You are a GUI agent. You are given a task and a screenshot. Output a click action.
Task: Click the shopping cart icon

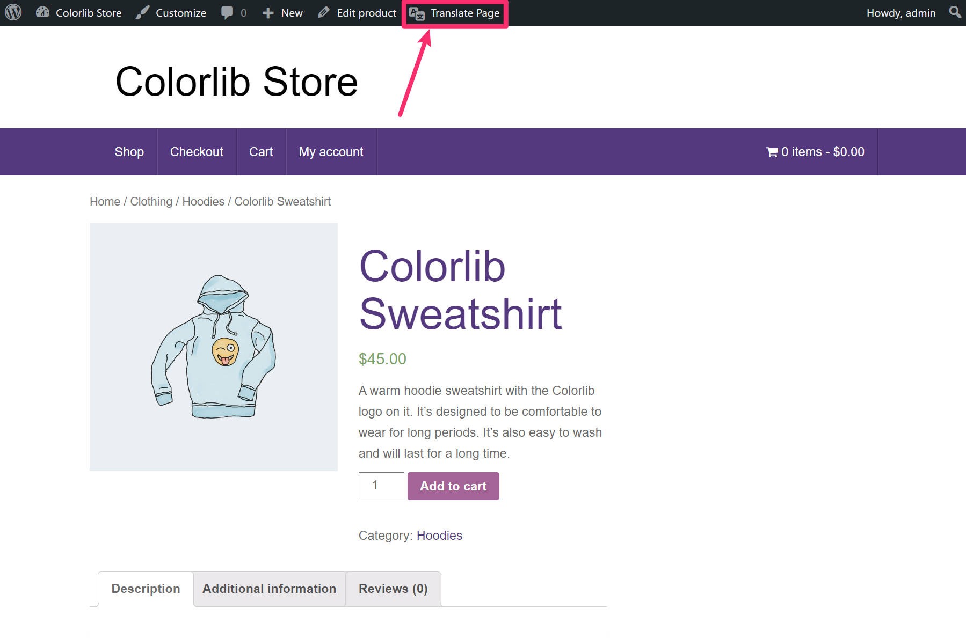click(772, 152)
